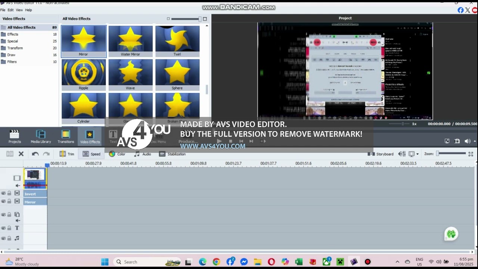Viewport: 478px width, 269px height.
Task: Expand the preview monitor dropdown arrow
Action: (x=417, y=154)
